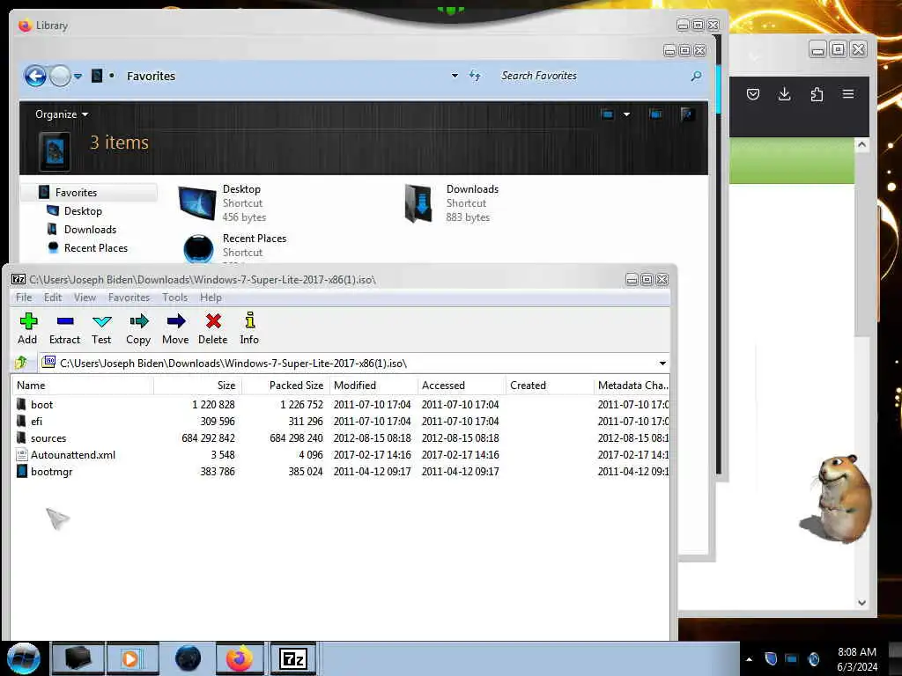
Task: Click the 7-Zip taskbar button
Action: [x=293, y=658]
